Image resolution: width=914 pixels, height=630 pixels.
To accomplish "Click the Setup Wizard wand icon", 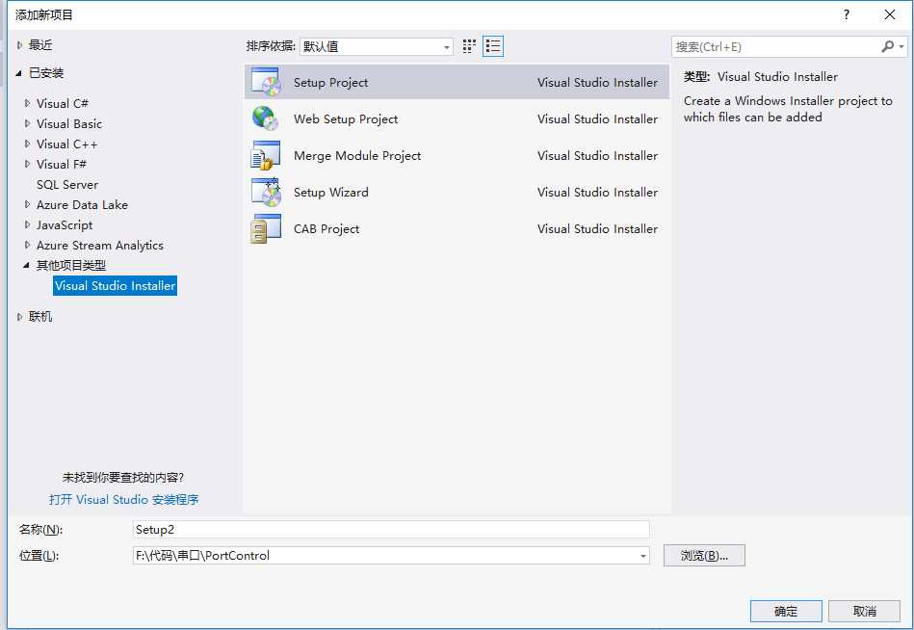I will click(x=266, y=192).
